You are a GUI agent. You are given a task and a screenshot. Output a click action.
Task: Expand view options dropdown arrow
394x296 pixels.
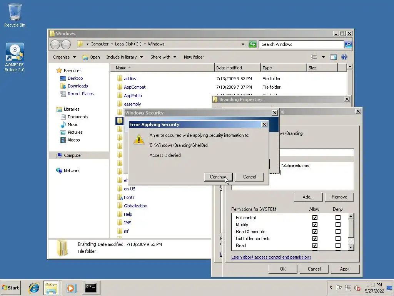point(323,57)
